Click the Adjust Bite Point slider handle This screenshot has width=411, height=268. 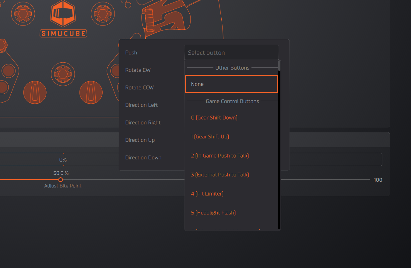(61, 180)
